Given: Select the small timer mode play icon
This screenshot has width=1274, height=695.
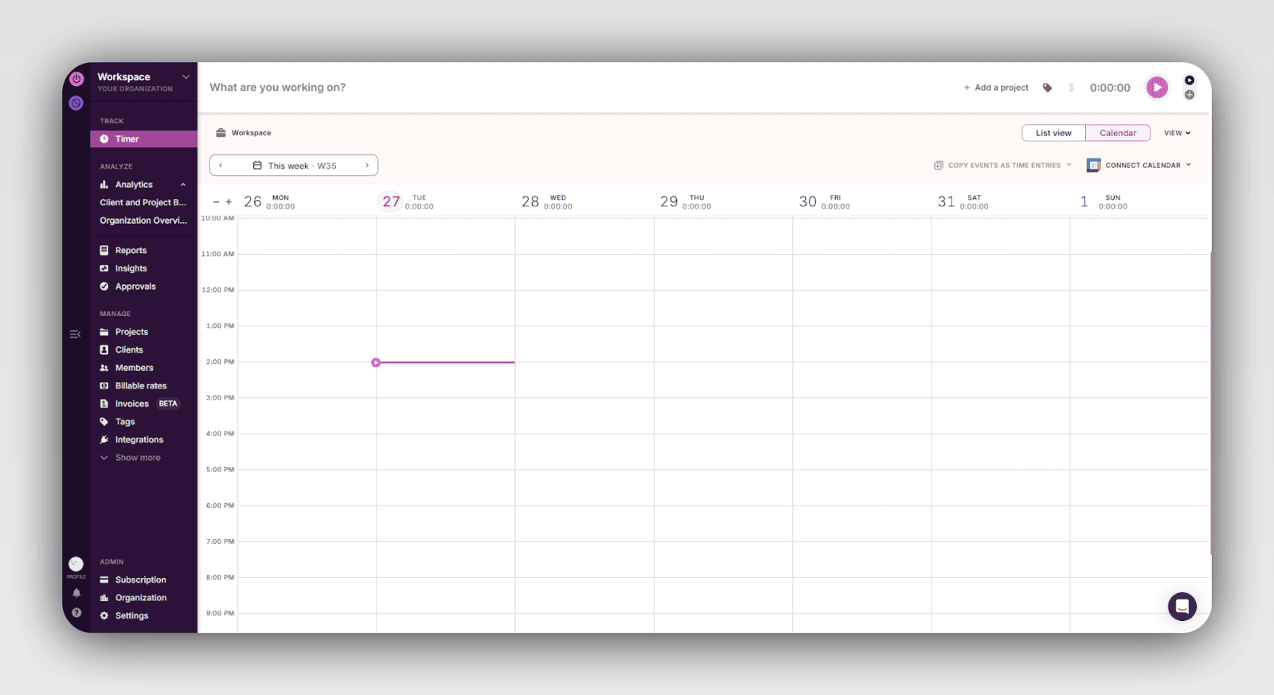Looking at the screenshot, I should (1189, 80).
